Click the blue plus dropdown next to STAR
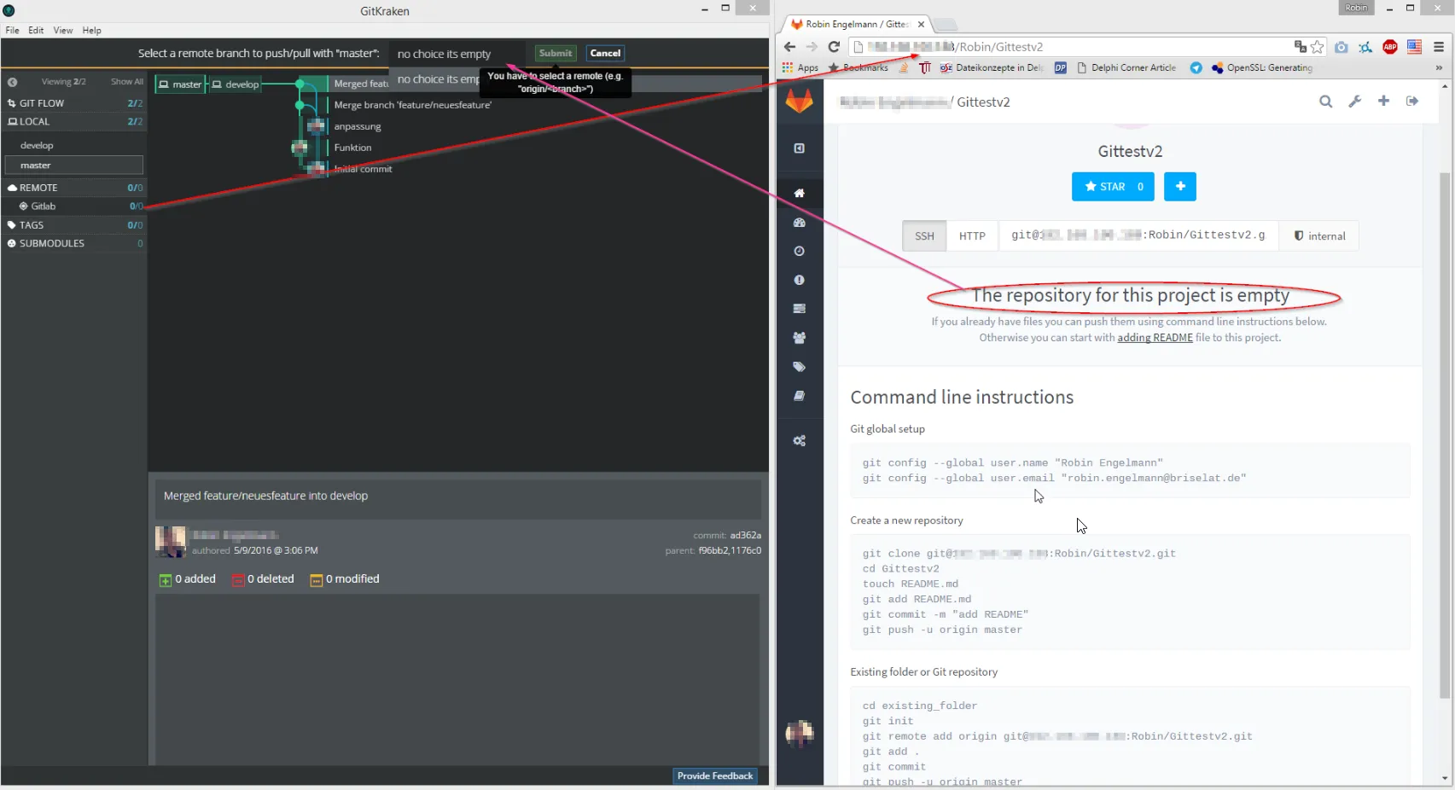This screenshot has height=790, width=1455. click(1180, 187)
